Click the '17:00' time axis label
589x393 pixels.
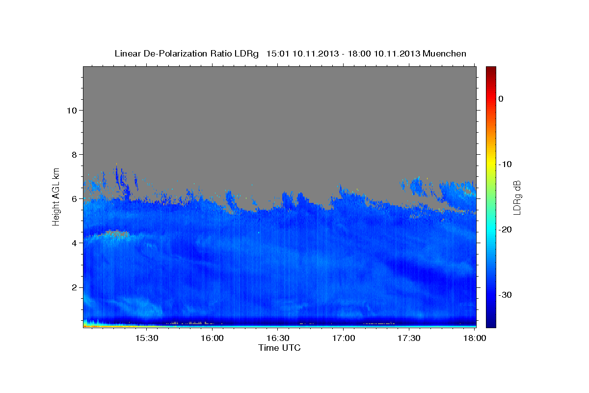[x=344, y=338]
